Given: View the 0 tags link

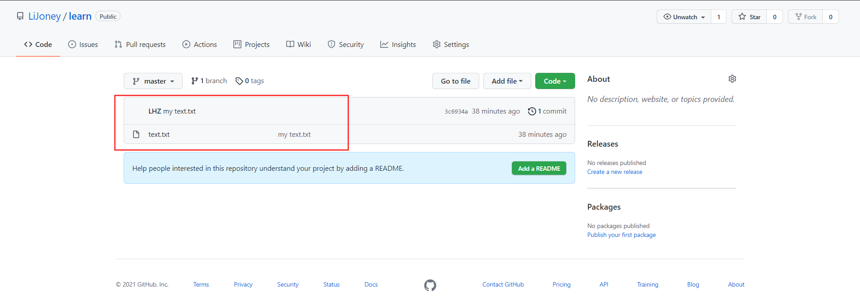Looking at the screenshot, I should click(x=250, y=81).
